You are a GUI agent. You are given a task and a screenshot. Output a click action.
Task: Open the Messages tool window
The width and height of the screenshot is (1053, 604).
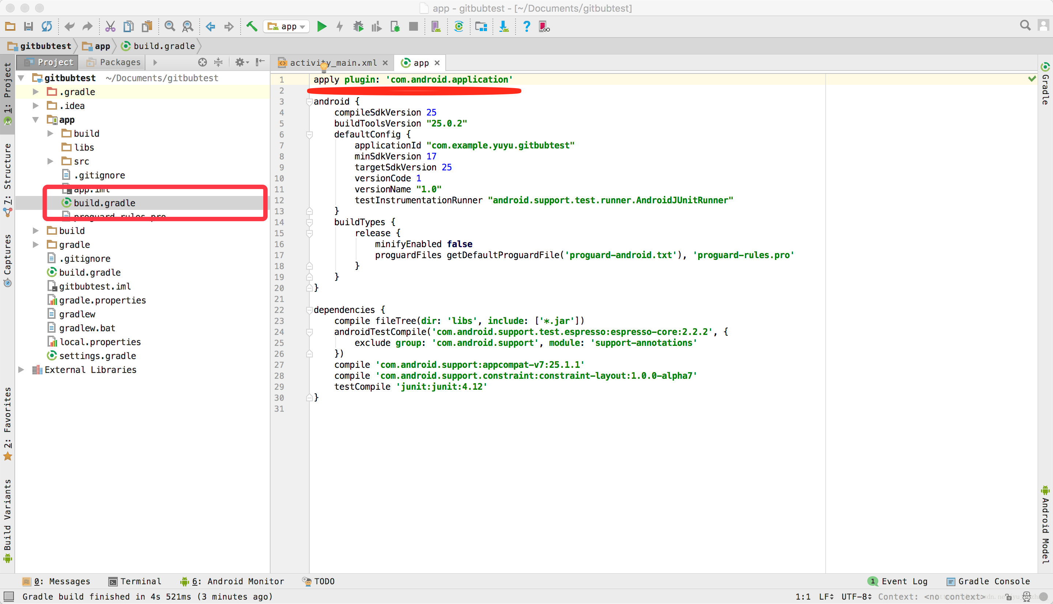coord(56,582)
